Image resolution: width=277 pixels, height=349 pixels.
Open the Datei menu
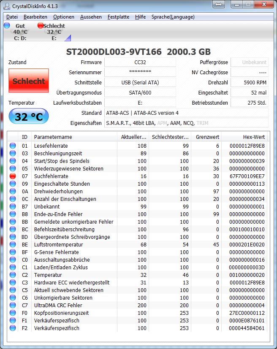[x=12, y=17]
